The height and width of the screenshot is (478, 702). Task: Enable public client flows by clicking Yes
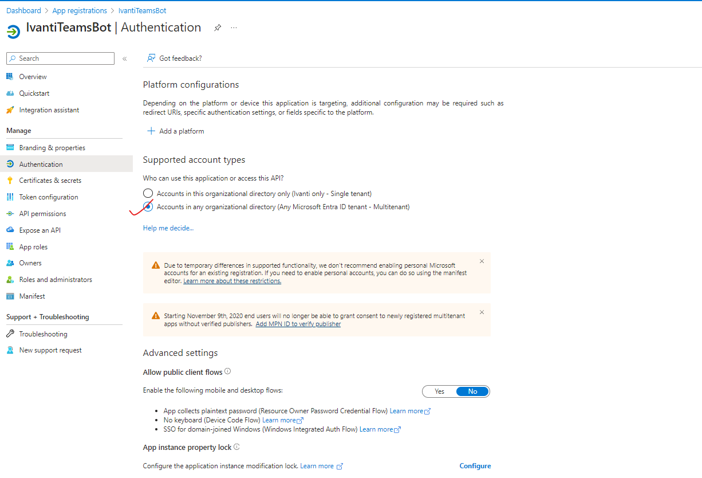(x=439, y=391)
